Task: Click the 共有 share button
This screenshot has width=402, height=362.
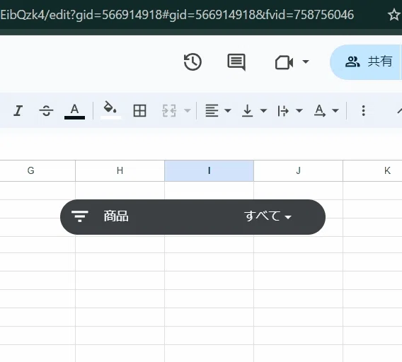Action: coord(366,62)
